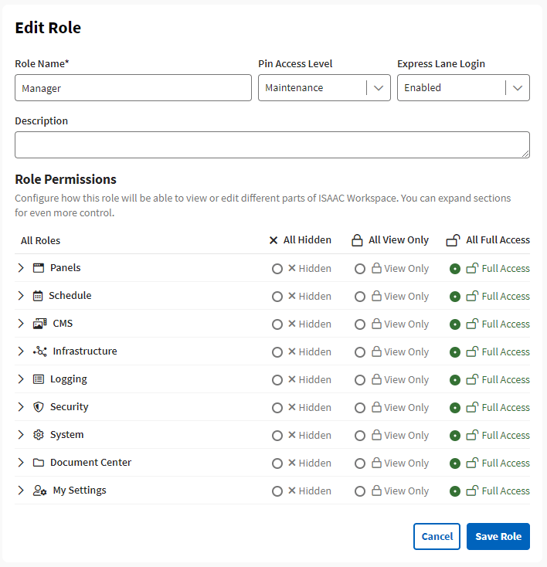The width and height of the screenshot is (547, 567).
Task: Cancel editing the role
Action: pyautogui.click(x=437, y=536)
